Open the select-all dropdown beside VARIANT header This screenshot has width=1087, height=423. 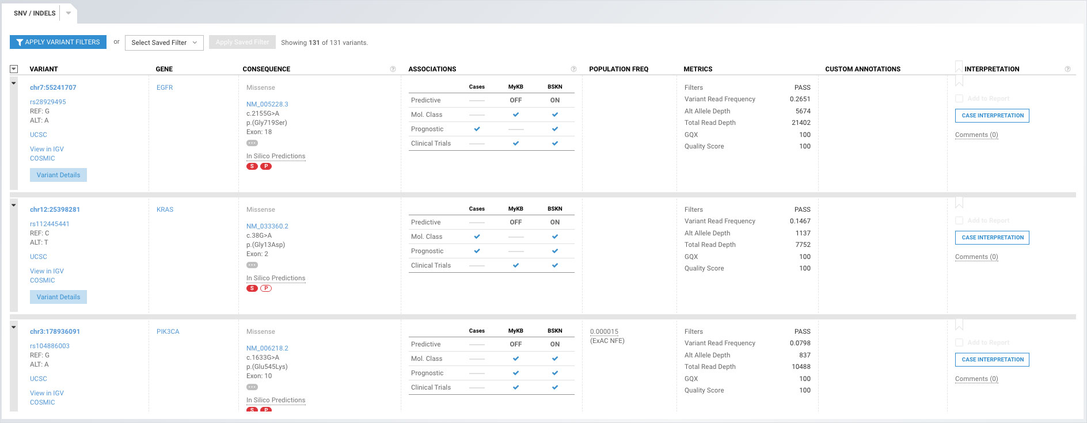[14, 69]
